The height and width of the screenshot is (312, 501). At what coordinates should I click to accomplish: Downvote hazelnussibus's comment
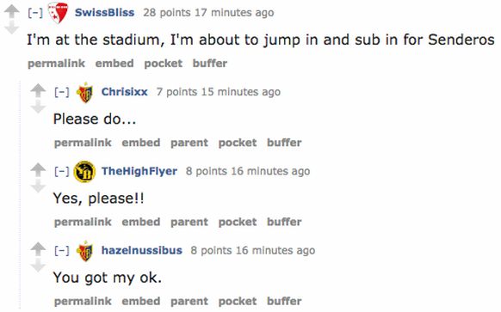pyautogui.click(x=38, y=265)
